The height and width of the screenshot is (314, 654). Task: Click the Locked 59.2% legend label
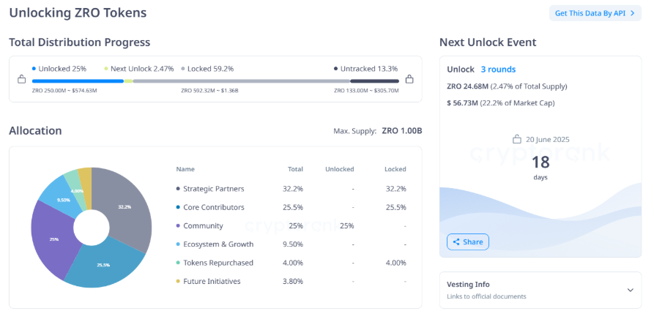tap(207, 69)
